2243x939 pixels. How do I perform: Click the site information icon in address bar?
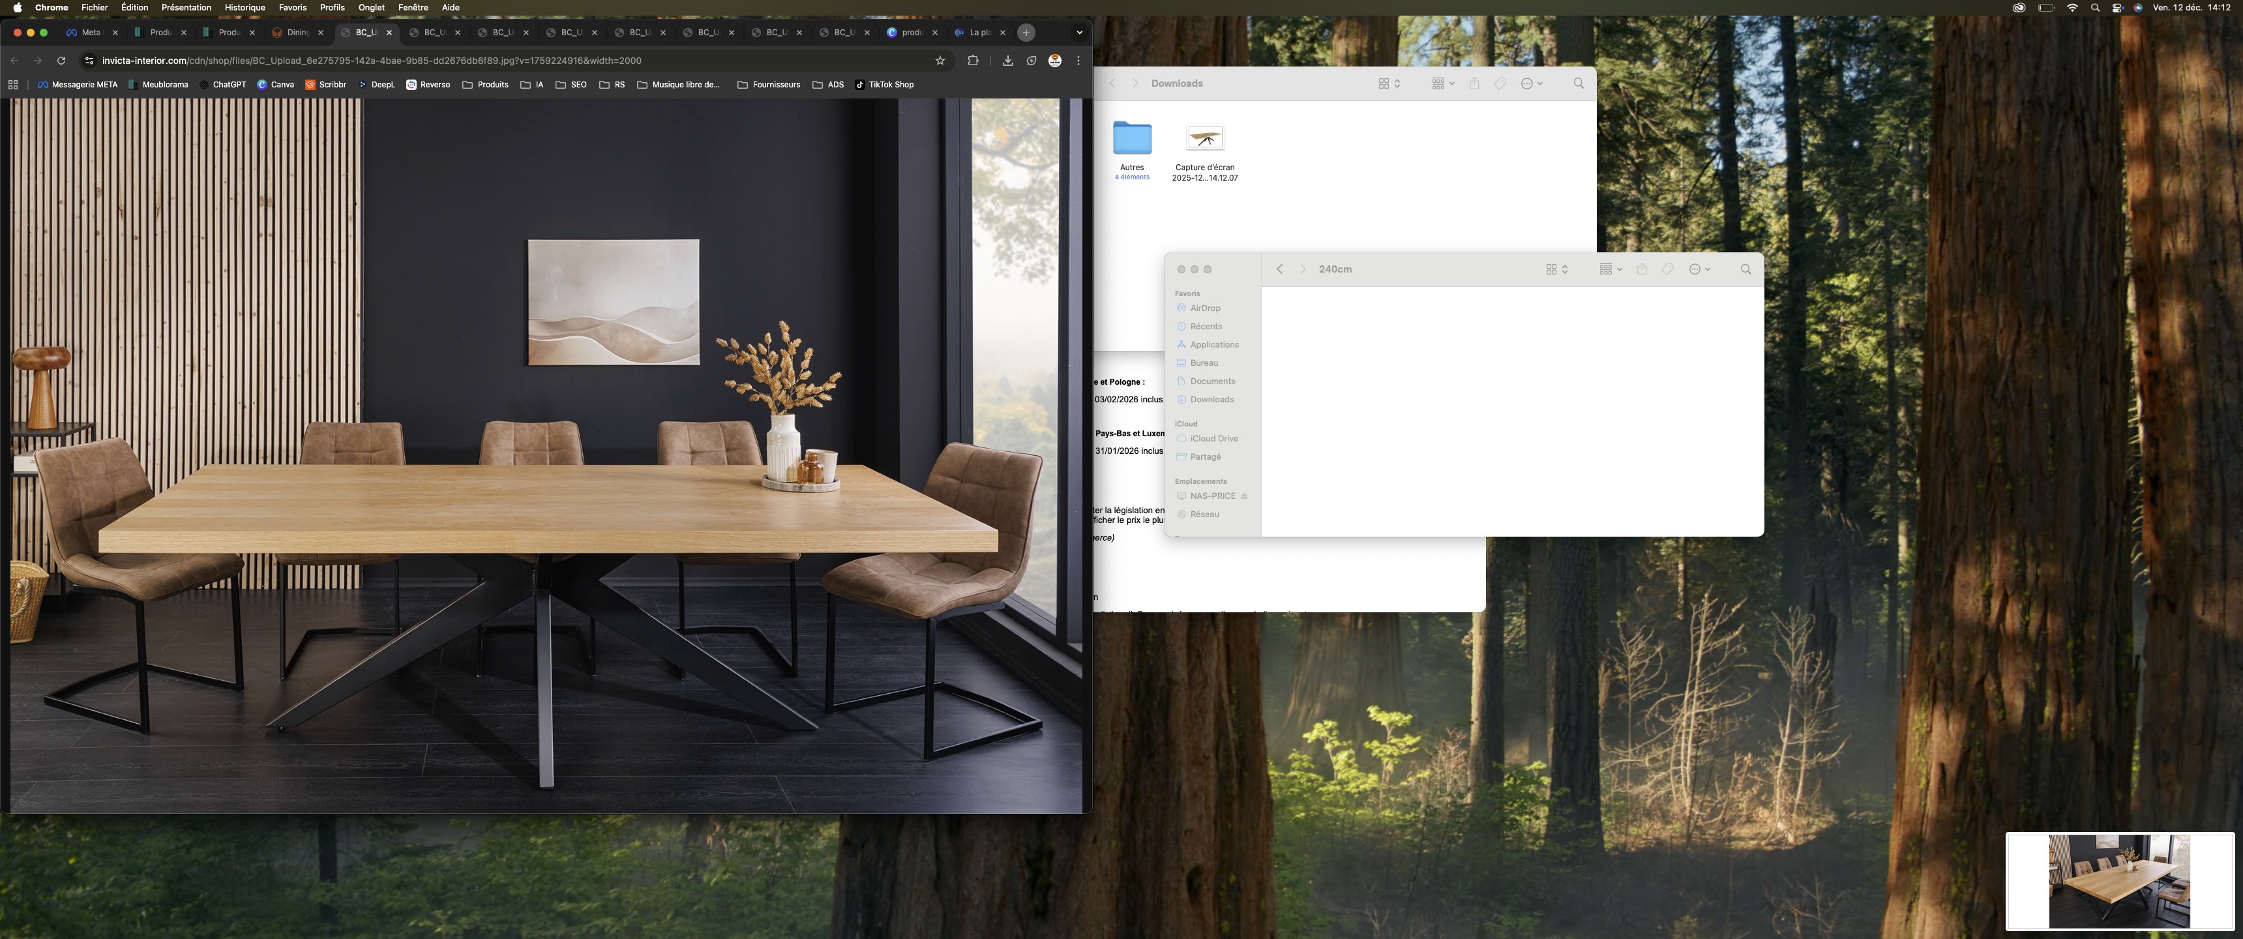pos(88,61)
